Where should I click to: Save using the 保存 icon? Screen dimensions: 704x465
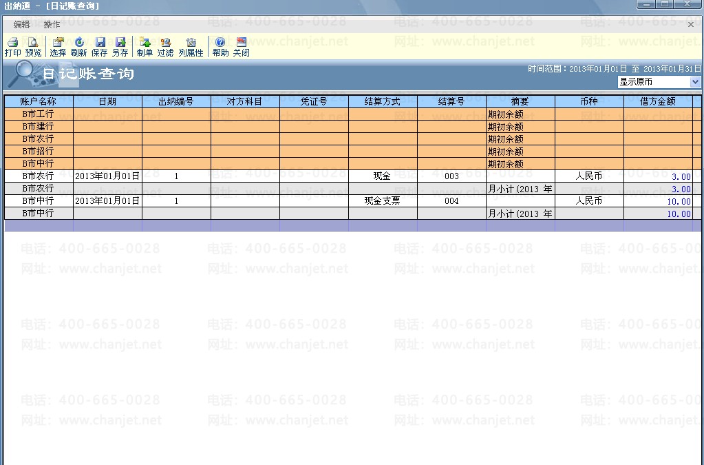[99, 47]
